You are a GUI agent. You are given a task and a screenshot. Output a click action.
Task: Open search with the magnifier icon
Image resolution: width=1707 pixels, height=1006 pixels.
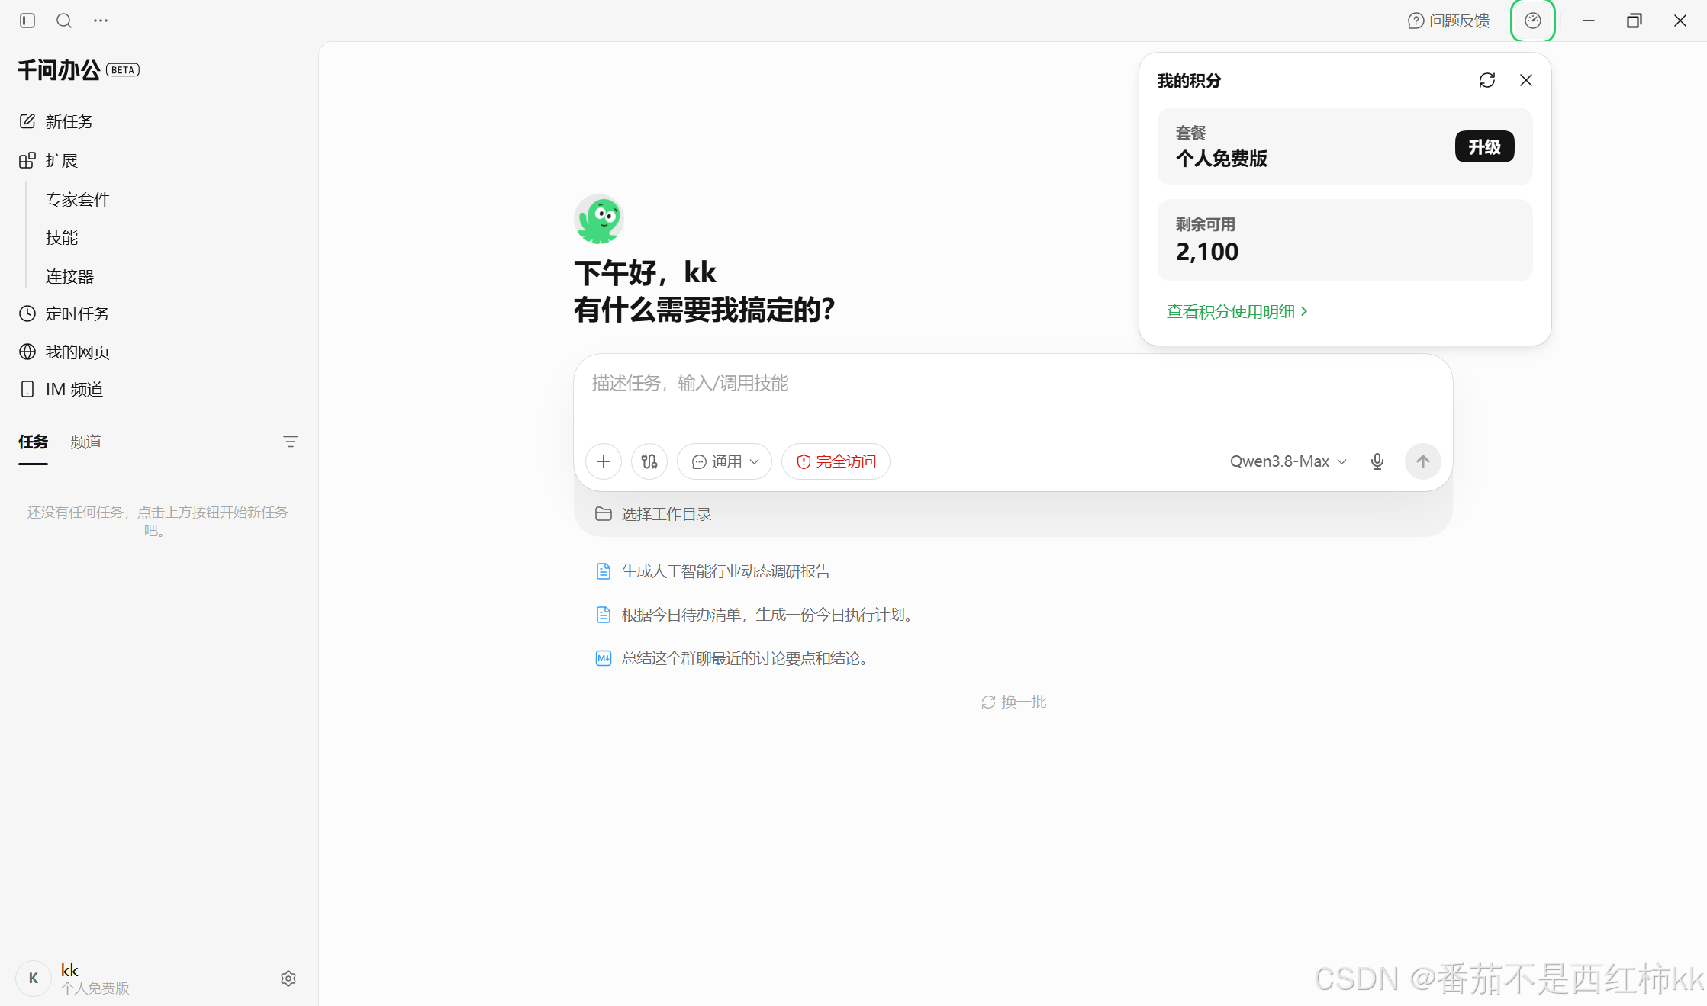[x=64, y=21]
